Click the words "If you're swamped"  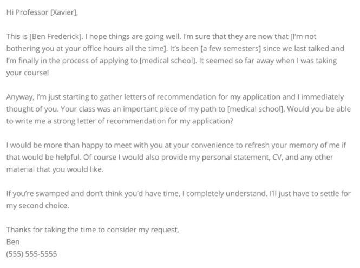[37, 194]
